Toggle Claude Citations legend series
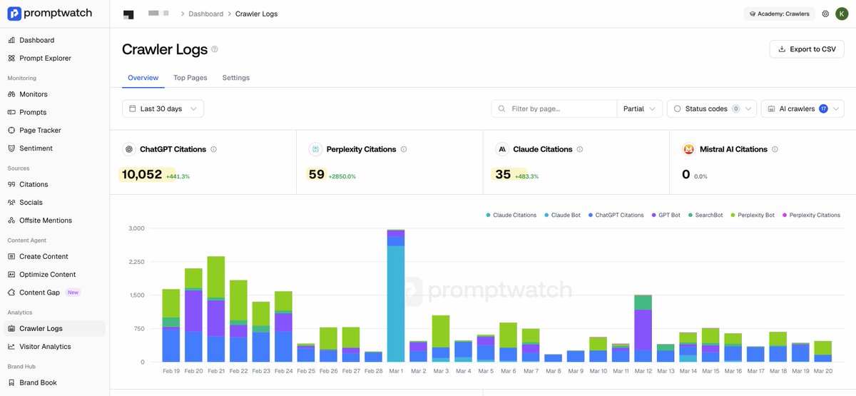This screenshot has width=856, height=396. [511, 215]
